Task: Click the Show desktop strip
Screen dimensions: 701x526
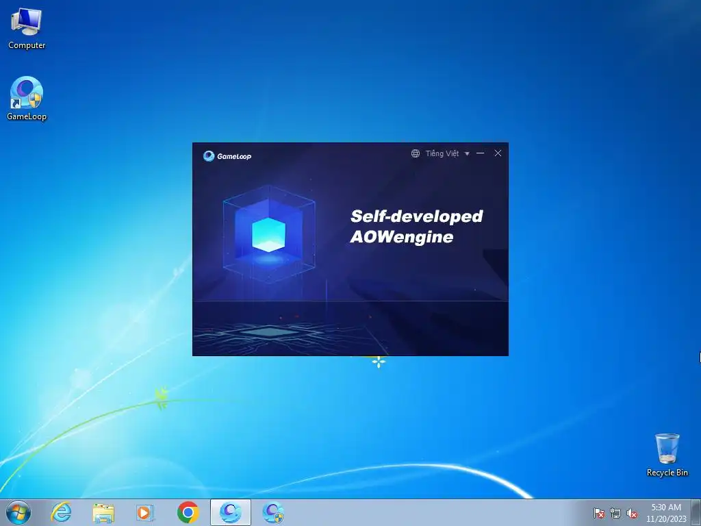Action: pyautogui.click(x=696, y=512)
